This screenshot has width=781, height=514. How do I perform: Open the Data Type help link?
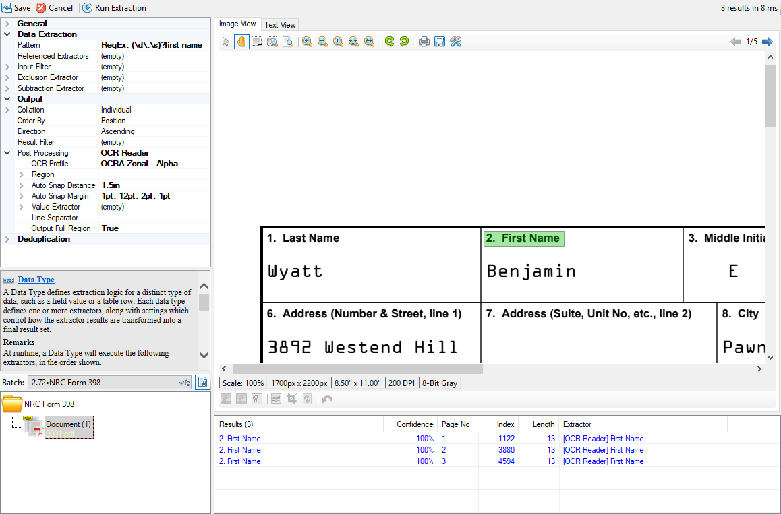36,280
